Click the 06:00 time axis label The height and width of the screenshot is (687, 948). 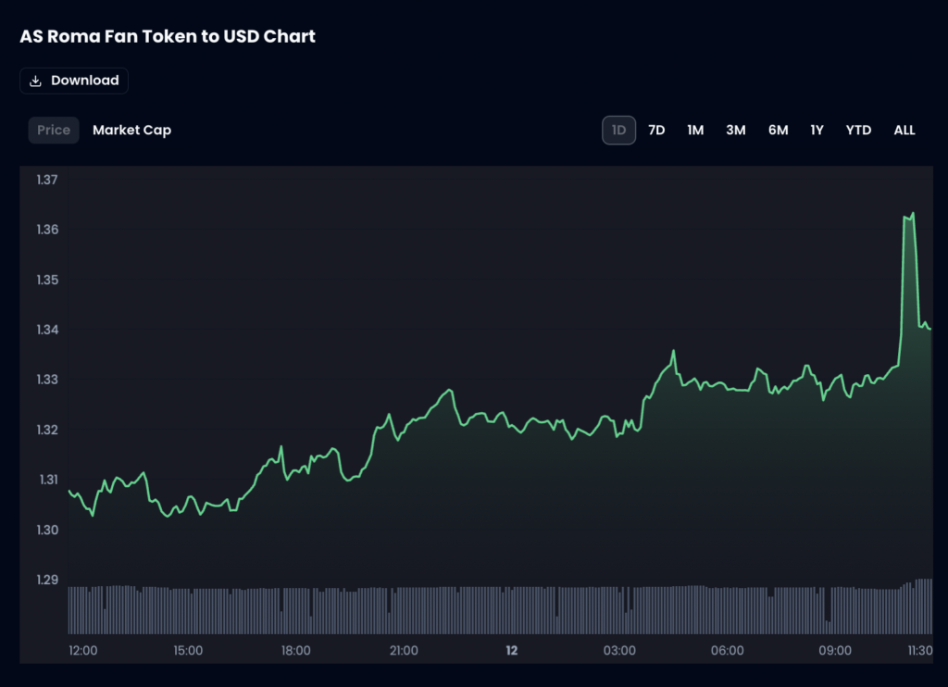[x=728, y=650]
